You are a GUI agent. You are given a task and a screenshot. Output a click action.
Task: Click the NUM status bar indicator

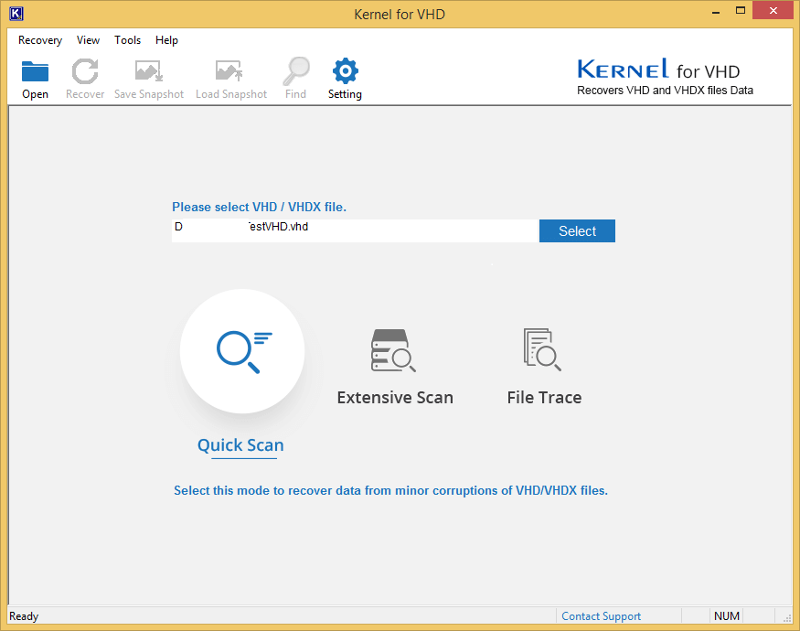(727, 616)
